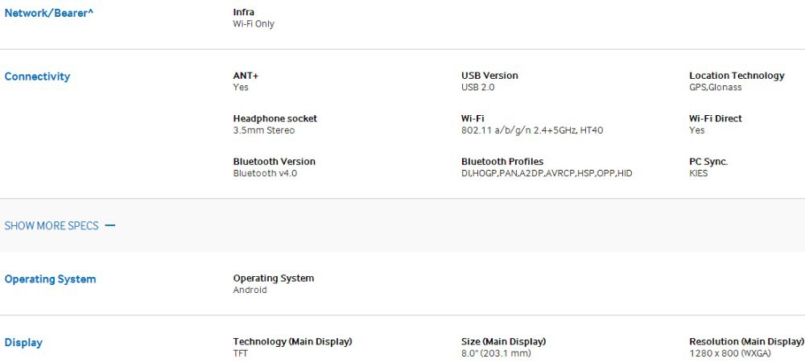Click the Infra Wi-Fi Only value
The height and width of the screenshot is (363, 805).
point(254,24)
